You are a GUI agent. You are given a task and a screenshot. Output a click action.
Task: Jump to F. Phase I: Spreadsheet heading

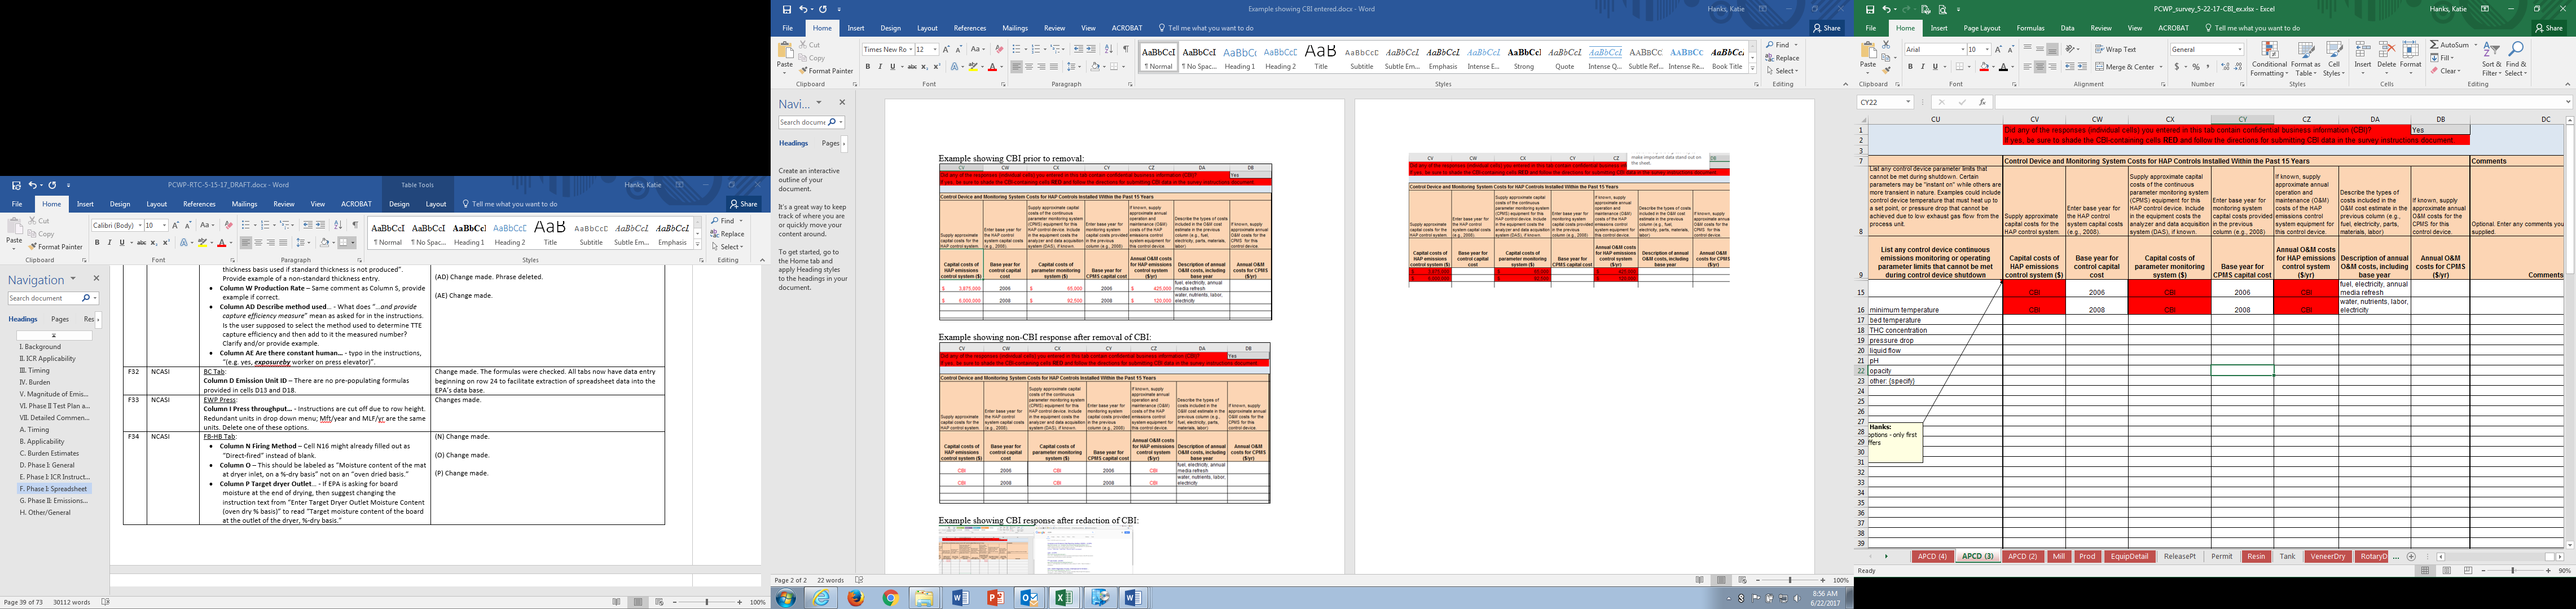54,489
